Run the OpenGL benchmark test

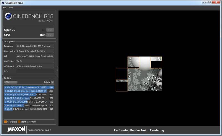(x=50, y=30)
